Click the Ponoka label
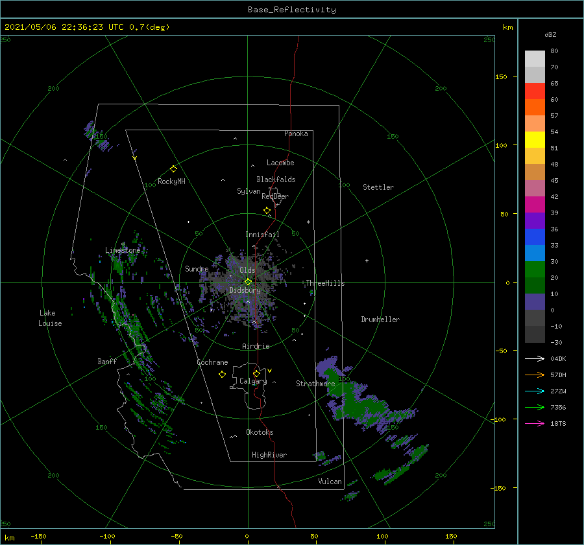584x545 pixels. pyautogui.click(x=296, y=133)
